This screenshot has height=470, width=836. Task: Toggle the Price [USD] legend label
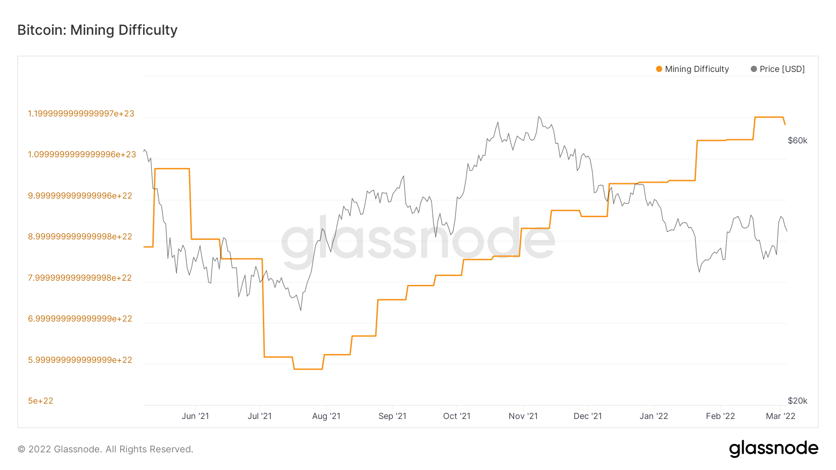[782, 69]
